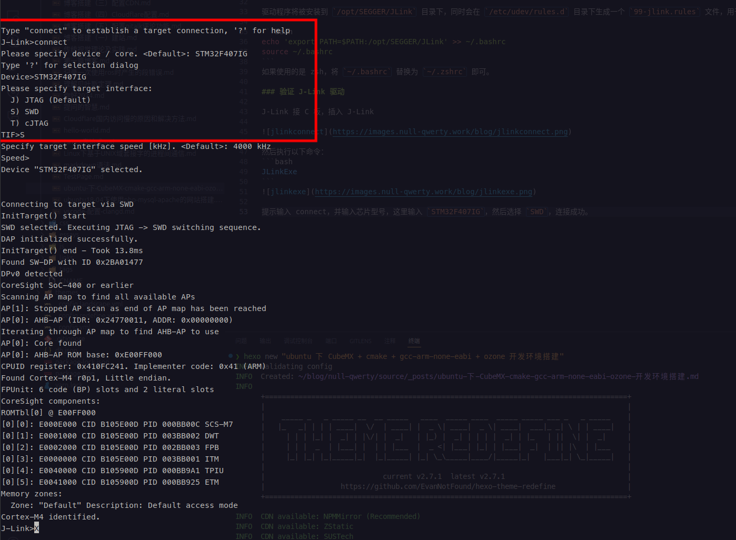Image resolution: width=736 pixels, height=540 pixels.
Task: Click the file icon beside 博客搭建（四）Cloudflare配置.md
Action: click(x=57, y=14)
